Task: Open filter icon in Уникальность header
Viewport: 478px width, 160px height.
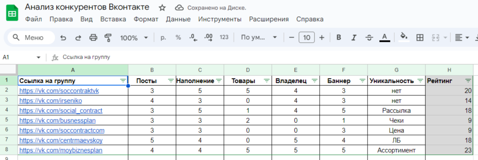Action: click(x=420, y=81)
